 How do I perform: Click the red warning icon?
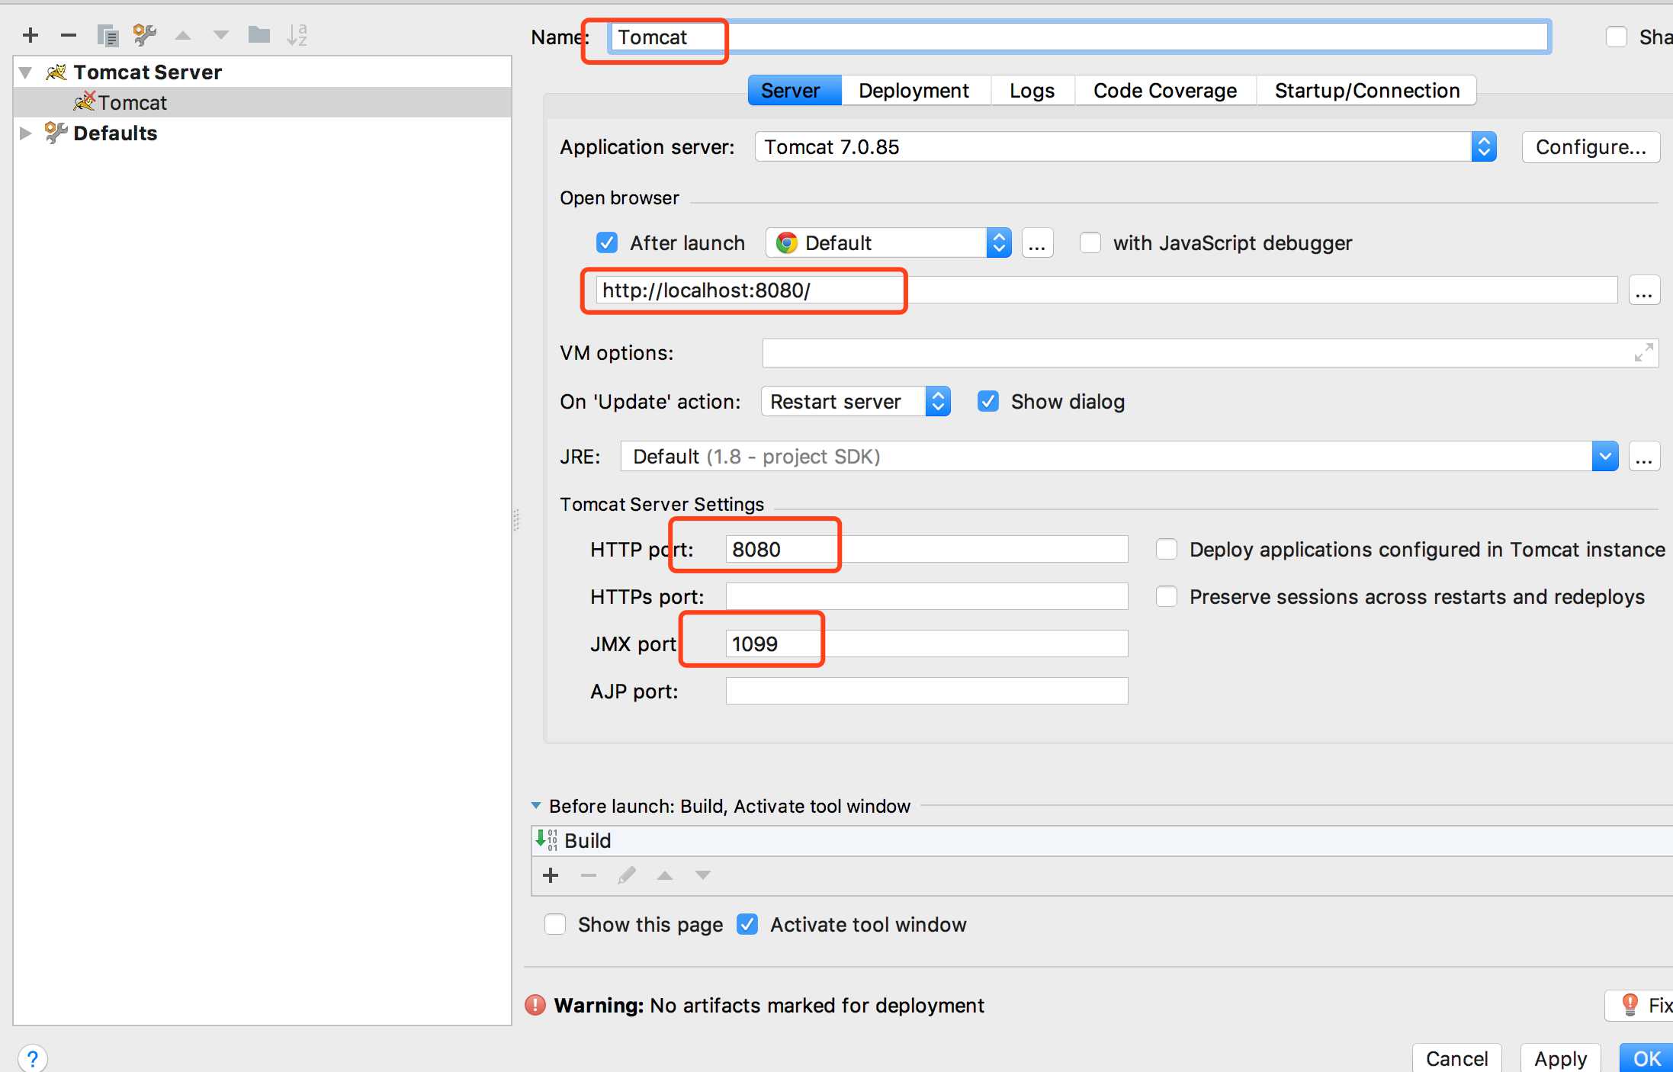pos(535,1006)
